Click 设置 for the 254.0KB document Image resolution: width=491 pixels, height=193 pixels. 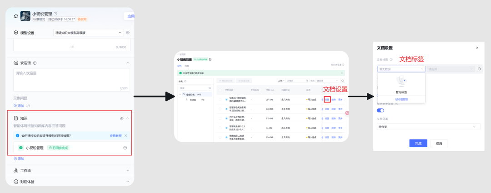tap(327, 100)
